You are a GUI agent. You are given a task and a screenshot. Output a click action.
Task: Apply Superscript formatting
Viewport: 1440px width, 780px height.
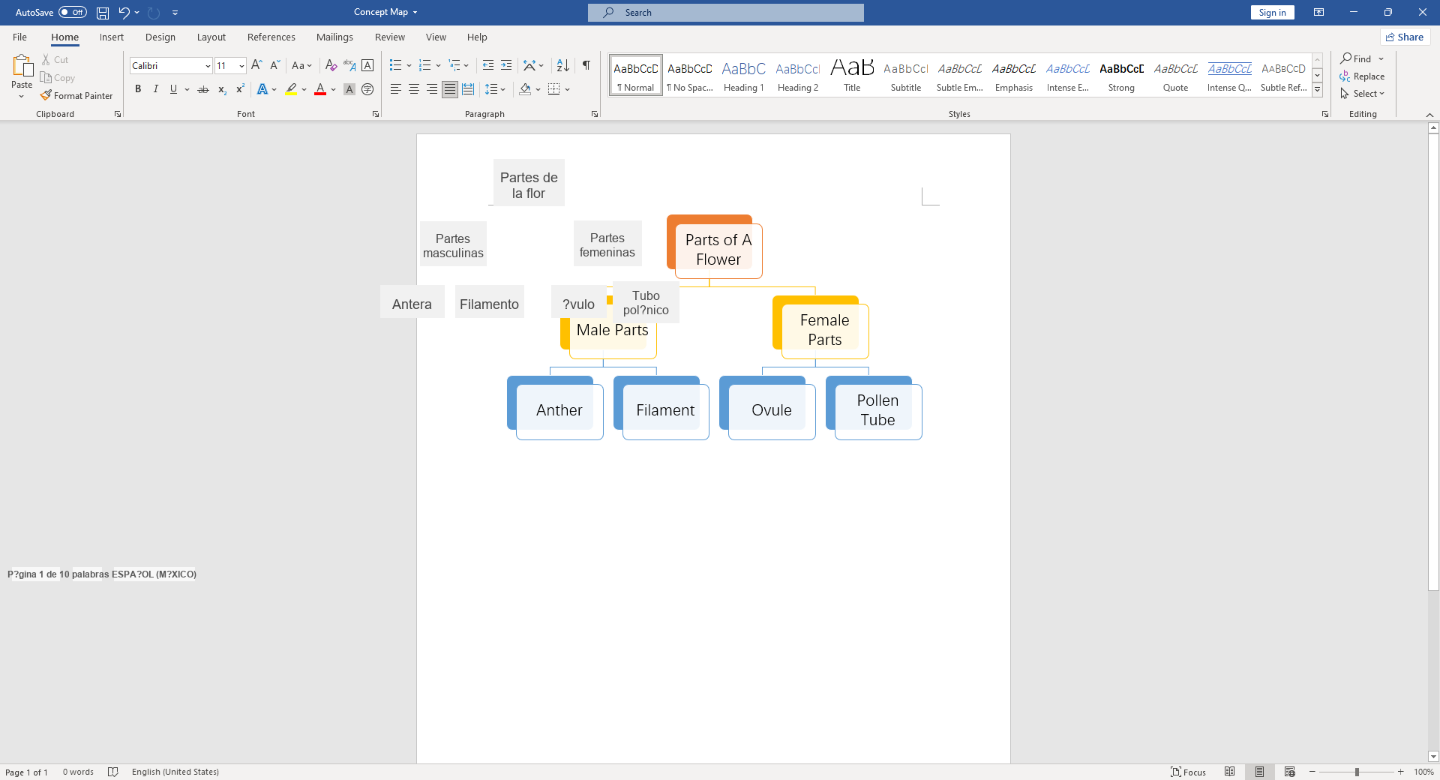click(240, 89)
